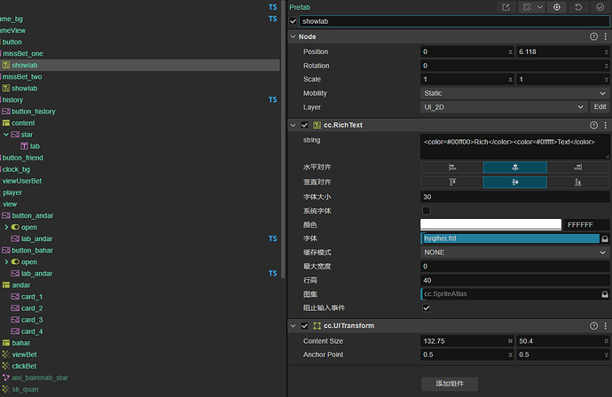Click the cc.RichText component type icon

click(317, 125)
